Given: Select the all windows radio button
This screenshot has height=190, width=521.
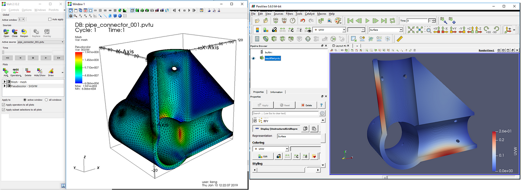Looking at the screenshot, I should tap(47, 100).
